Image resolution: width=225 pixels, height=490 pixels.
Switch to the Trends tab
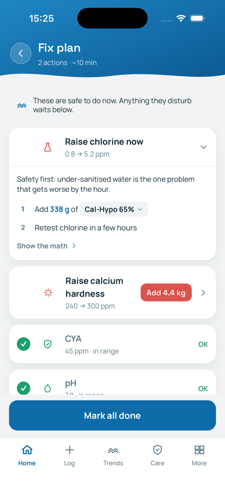click(113, 455)
